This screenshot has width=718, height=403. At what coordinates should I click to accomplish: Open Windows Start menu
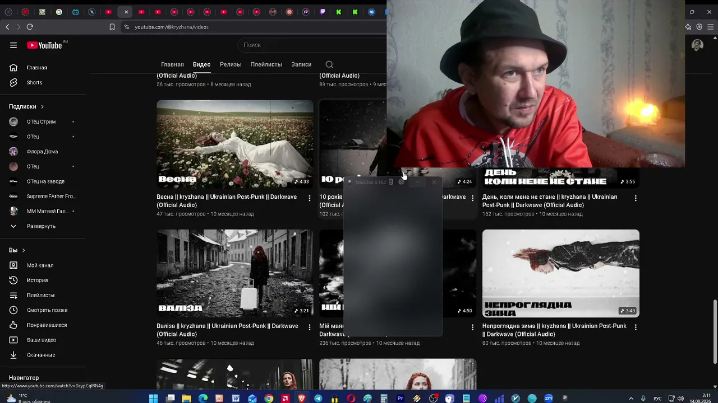(x=153, y=399)
